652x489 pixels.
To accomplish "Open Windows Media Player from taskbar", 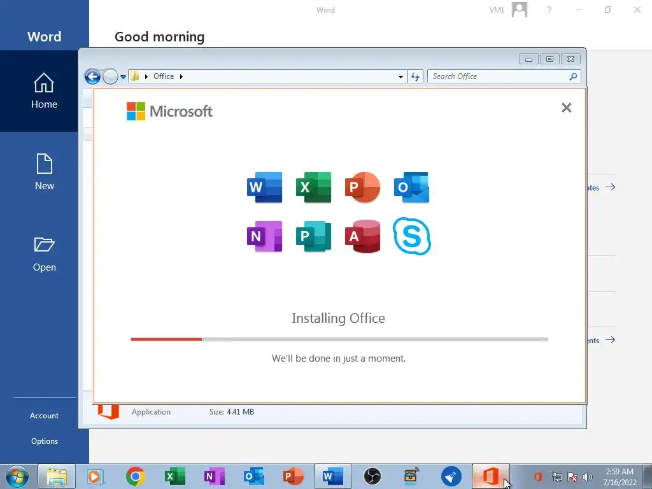I will tap(96, 476).
